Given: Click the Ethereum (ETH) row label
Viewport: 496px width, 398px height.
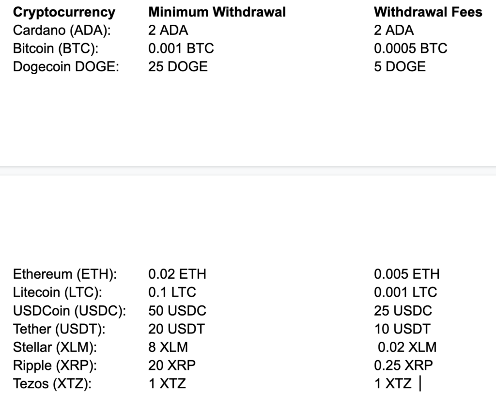Looking at the screenshot, I should 65,274.
